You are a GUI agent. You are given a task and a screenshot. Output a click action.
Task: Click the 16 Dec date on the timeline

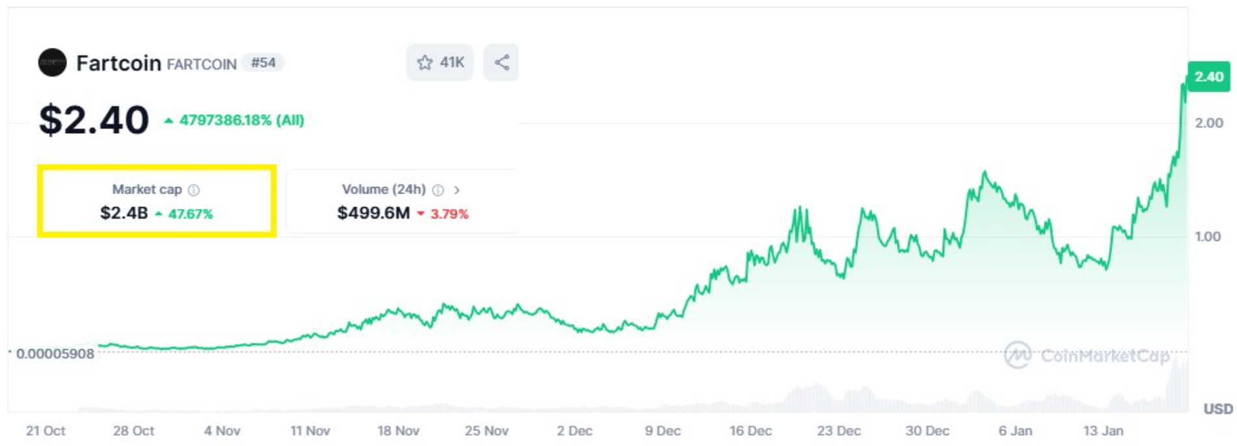(751, 430)
